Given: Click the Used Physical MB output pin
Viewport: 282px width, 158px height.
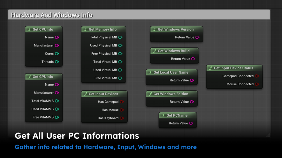Looking at the screenshot, I should [x=120, y=46].
